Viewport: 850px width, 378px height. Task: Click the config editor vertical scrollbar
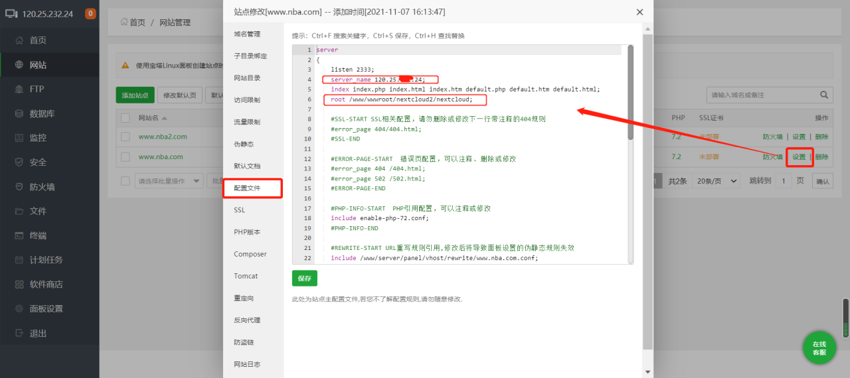(x=630, y=93)
